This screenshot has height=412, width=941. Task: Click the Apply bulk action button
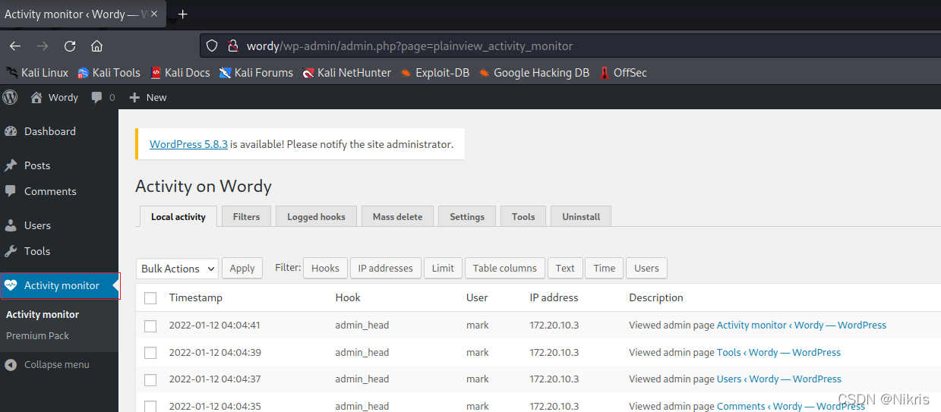pos(242,268)
